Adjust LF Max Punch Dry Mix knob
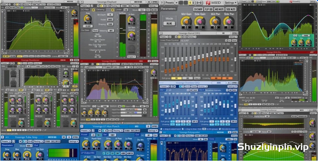Image resolution: width=318 pixels, height=161 pixels. coord(140,145)
